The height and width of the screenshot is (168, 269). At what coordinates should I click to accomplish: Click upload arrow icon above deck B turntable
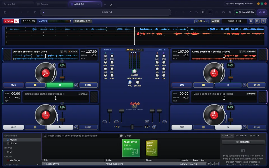click(x=230, y=61)
